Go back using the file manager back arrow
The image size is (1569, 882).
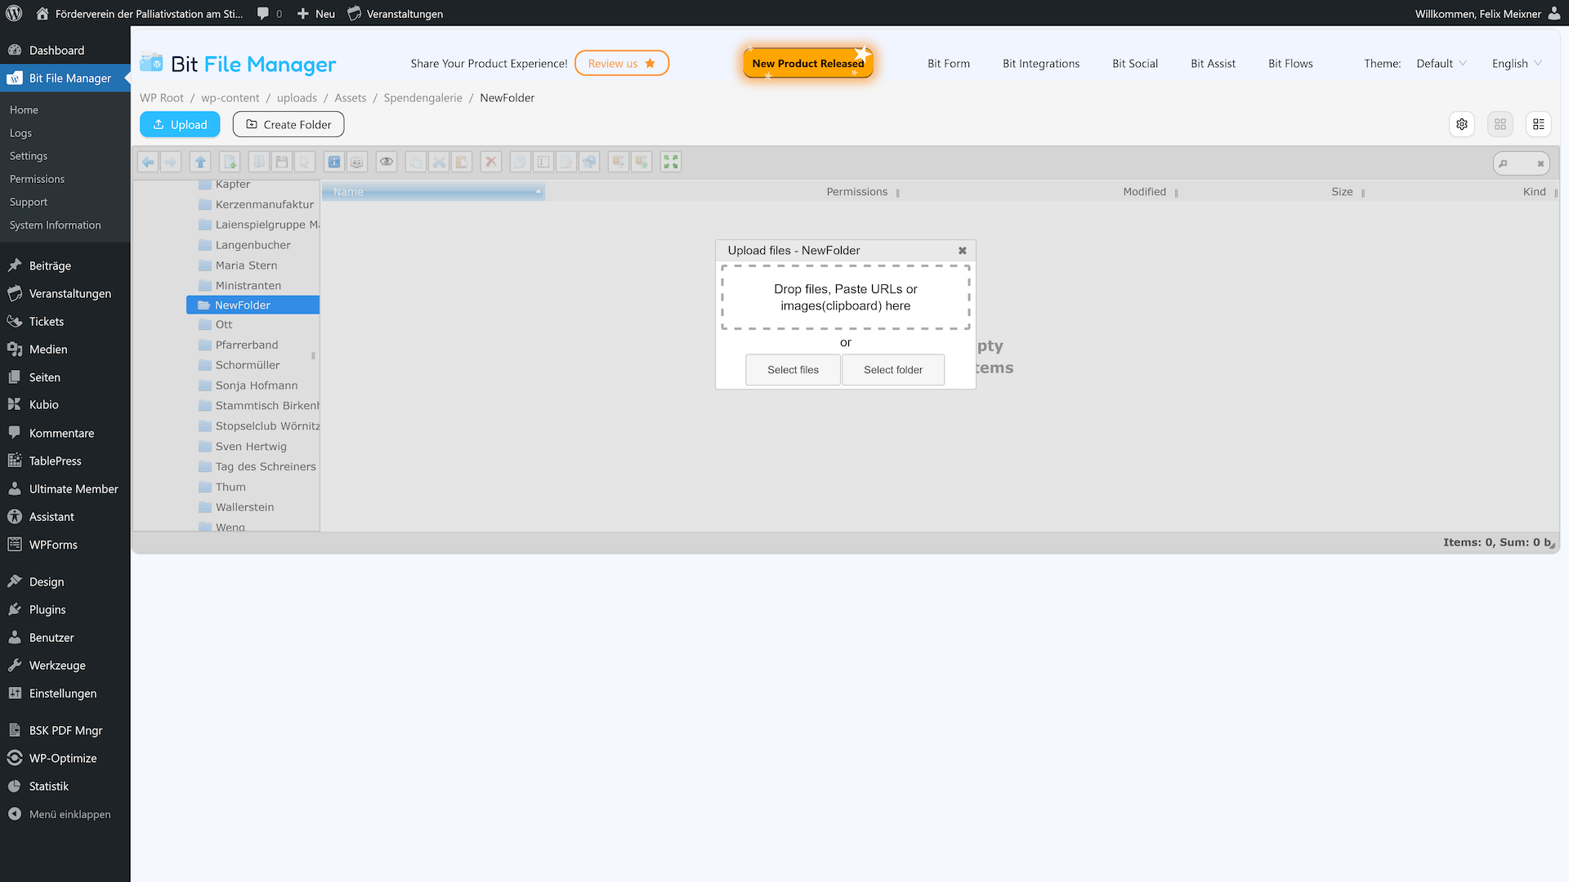coord(148,162)
